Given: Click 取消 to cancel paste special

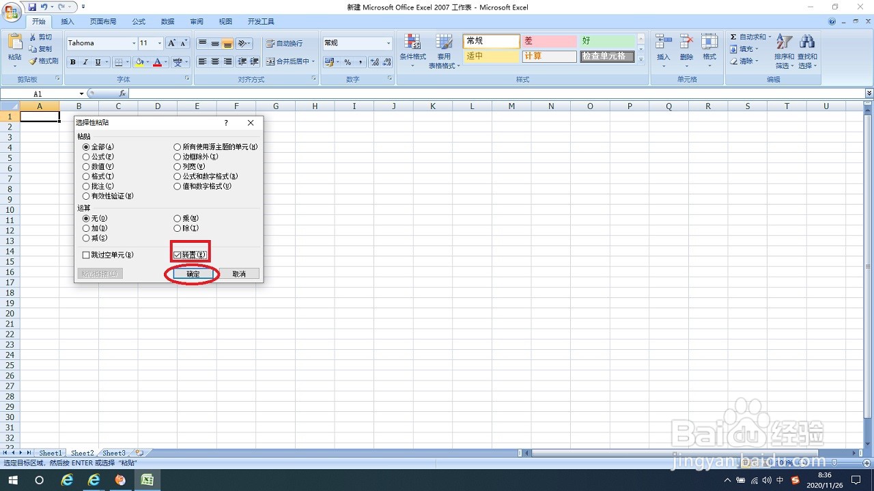Looking at the screenshot, I should tap(238, 273).
